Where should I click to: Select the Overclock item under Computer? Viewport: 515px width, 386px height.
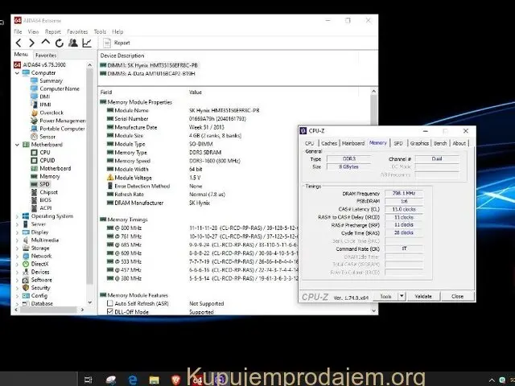pos(51,113)
